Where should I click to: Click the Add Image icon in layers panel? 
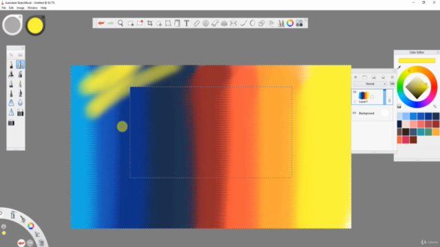374,77
